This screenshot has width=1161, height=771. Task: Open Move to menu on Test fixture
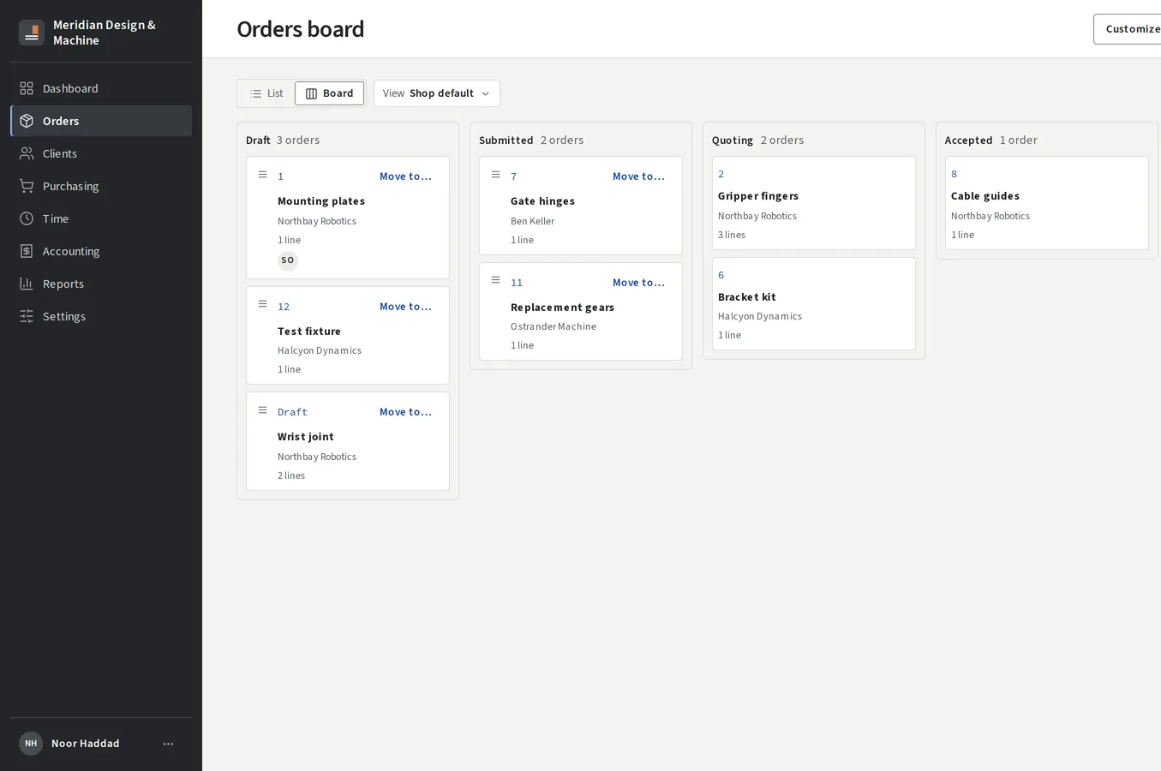[x=405, y=307]
